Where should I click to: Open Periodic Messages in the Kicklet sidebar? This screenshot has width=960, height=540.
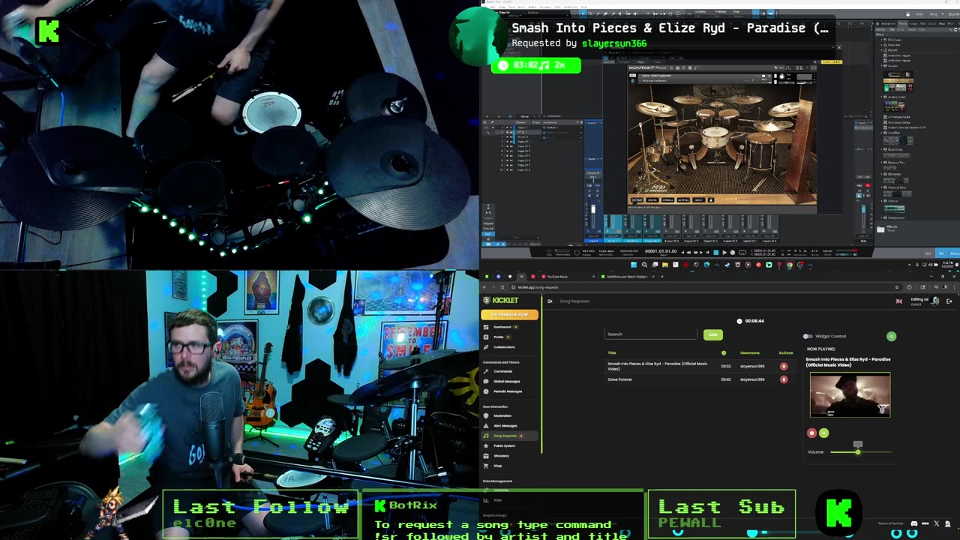pos(508,391)
